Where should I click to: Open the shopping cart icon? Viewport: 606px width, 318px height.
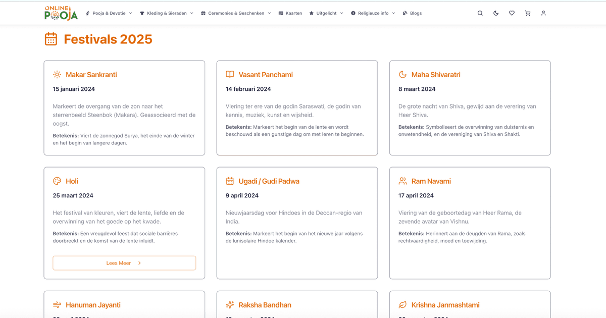(528, 13)
